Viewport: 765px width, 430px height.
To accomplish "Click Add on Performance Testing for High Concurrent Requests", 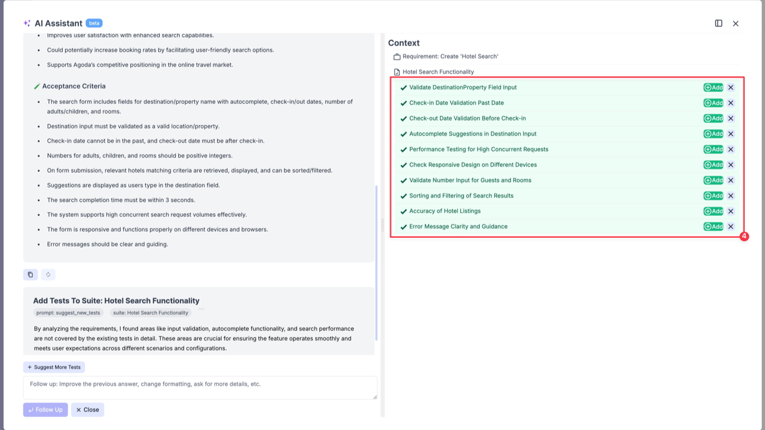I will pyautogui.click(x=713, y=149).
